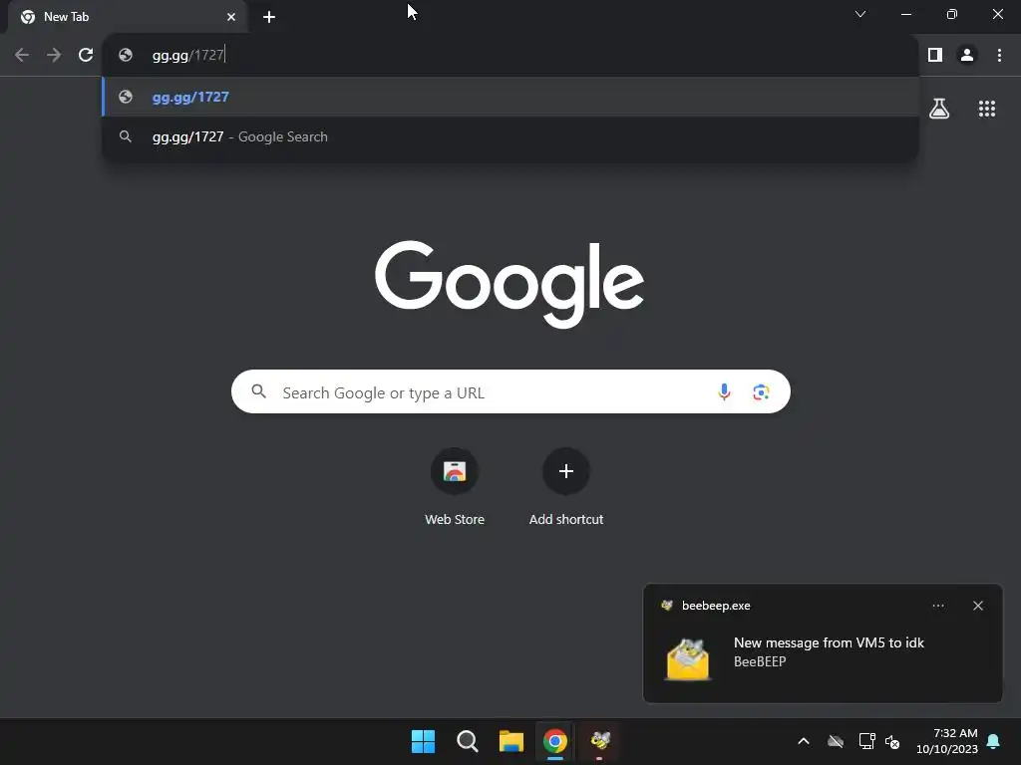Viewport: 1021px width, 765px height.
Task: Open the Web Store shortcut
Action: [455, 486]
